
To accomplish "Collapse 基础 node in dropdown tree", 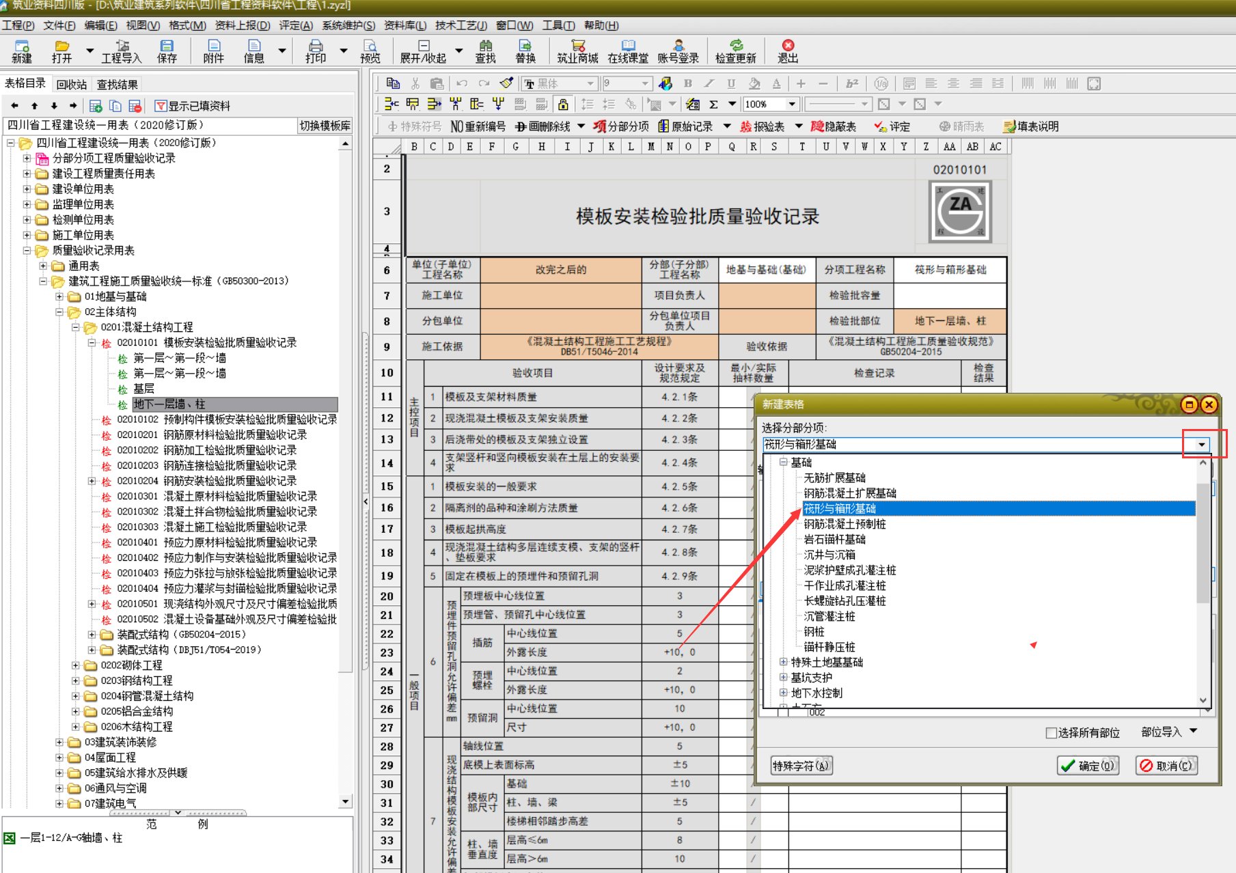I will point(784,462).
